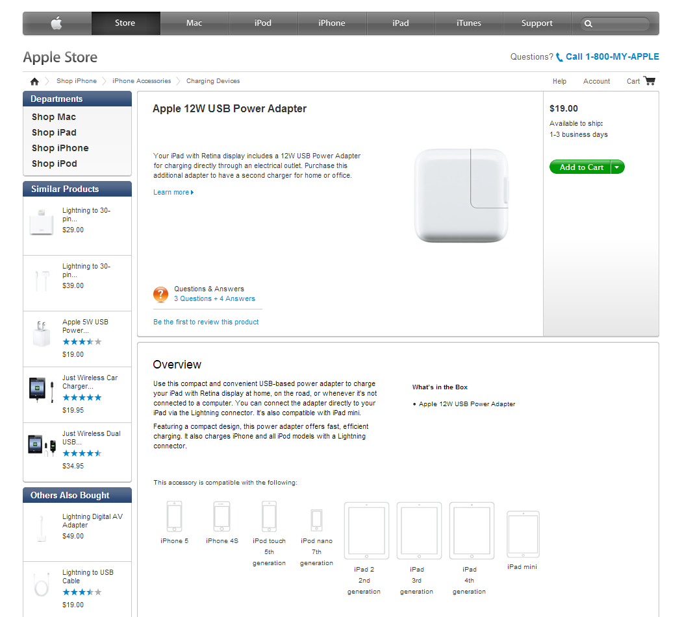Click the home icon in breadcrumb
Image resolution: width=682 pixels, height=617 pixels.
34,81
